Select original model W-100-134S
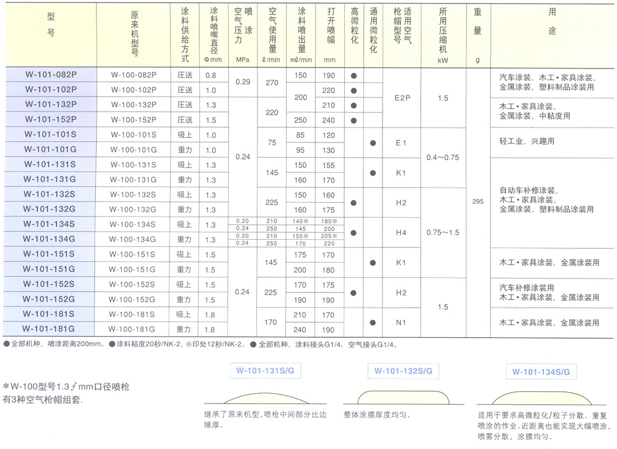The height and width of the screenshot is (449, 617). point(132,224)
